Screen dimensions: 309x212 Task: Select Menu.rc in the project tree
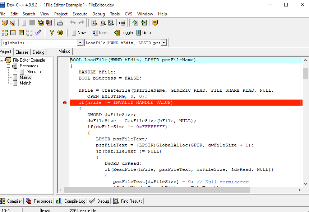pos(33,72)
